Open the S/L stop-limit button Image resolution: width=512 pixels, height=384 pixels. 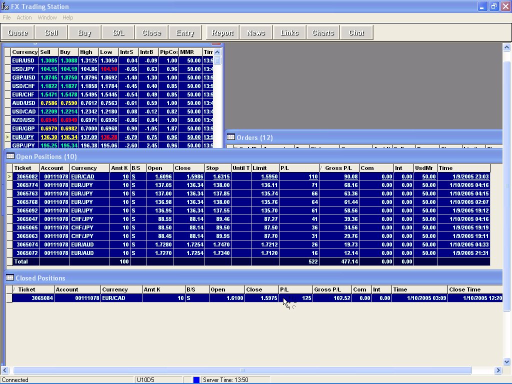118,32
